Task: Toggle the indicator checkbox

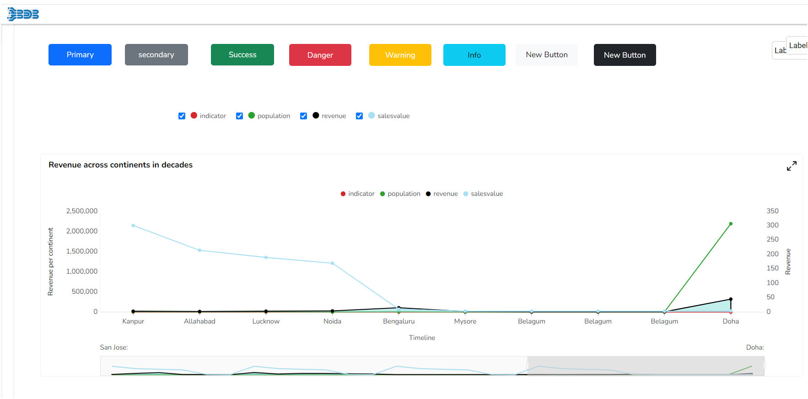Action: pos(182,116)
